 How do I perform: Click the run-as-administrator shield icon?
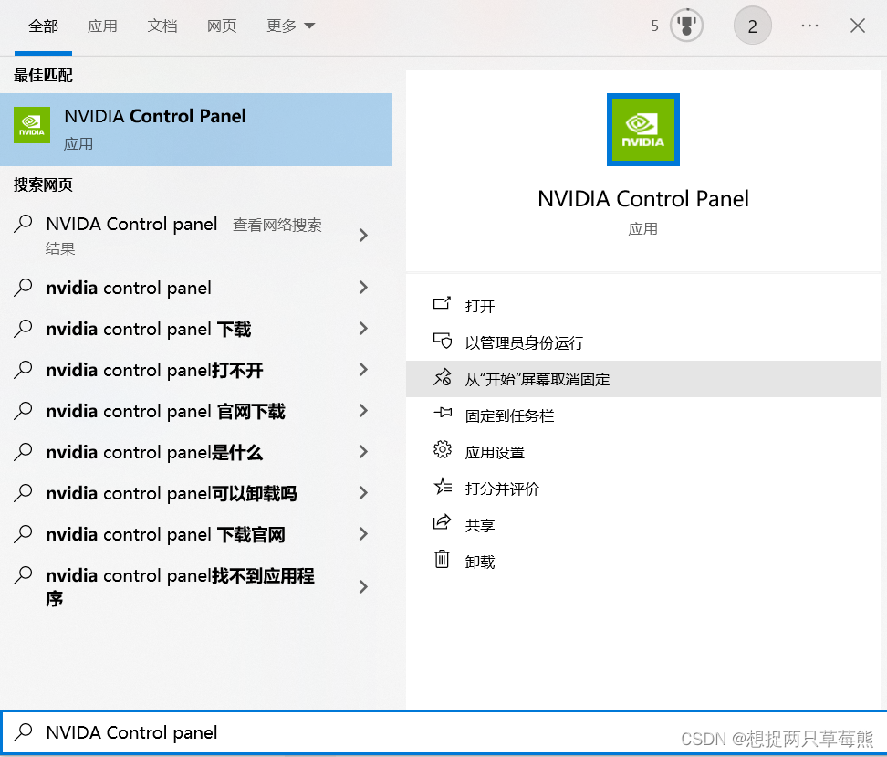click(x=442, y=341)
